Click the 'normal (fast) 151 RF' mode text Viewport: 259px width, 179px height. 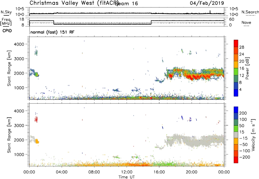pos(52,32)
